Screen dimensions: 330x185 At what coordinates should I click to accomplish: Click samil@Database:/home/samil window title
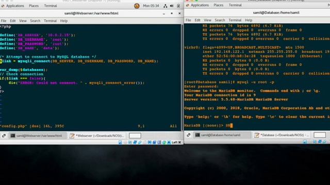276,12
